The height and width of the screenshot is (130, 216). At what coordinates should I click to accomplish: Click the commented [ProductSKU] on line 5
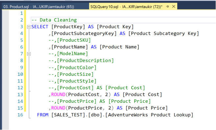tap(74, 40)
